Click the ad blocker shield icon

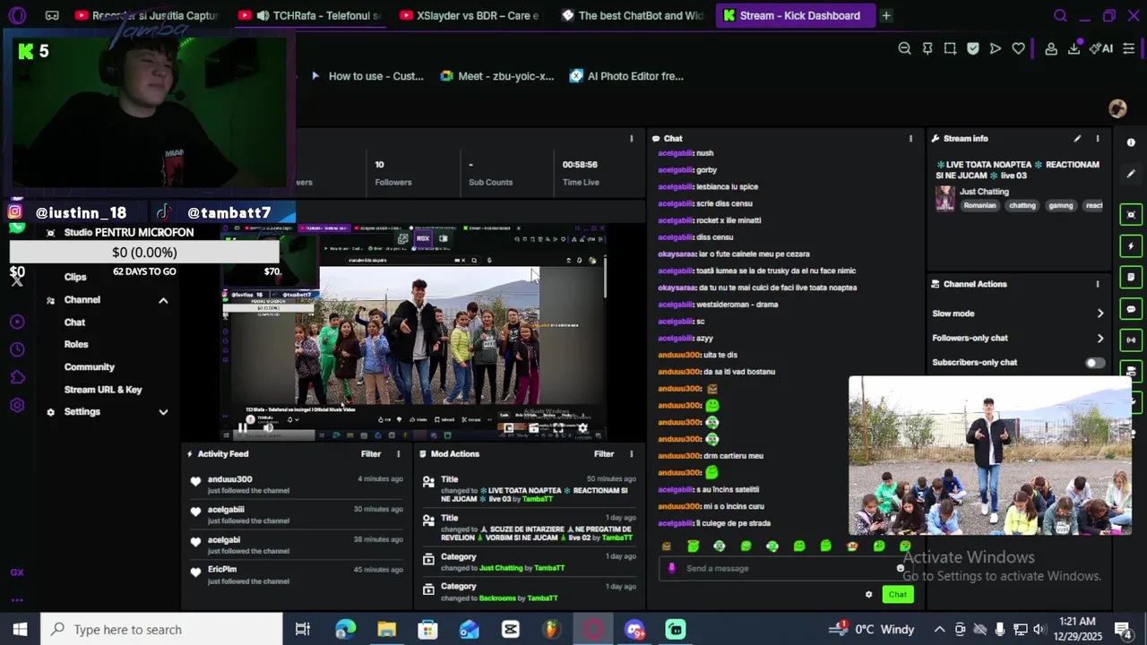pyautogui.click(x=973, y=48)
